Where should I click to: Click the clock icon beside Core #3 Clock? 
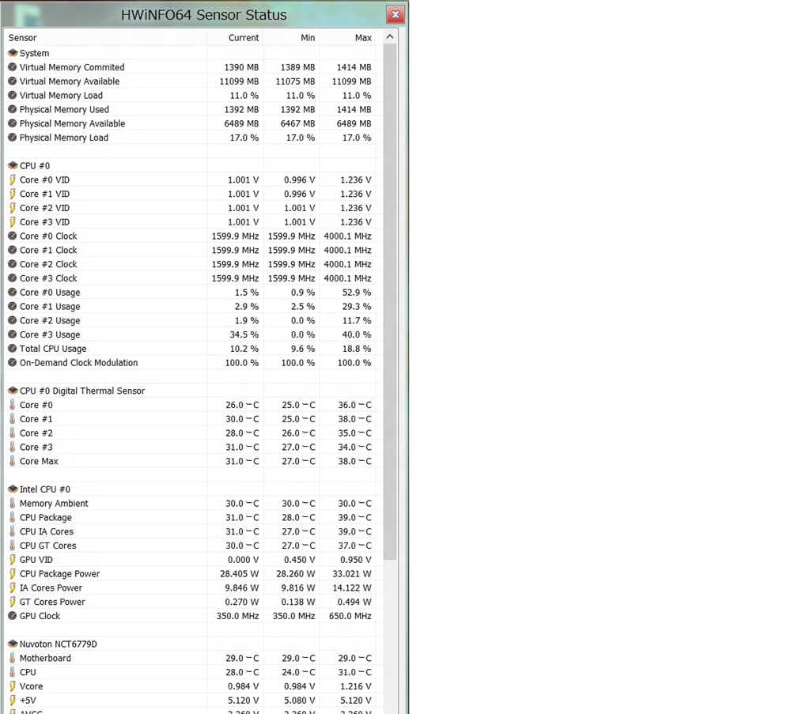pos(13,278)
